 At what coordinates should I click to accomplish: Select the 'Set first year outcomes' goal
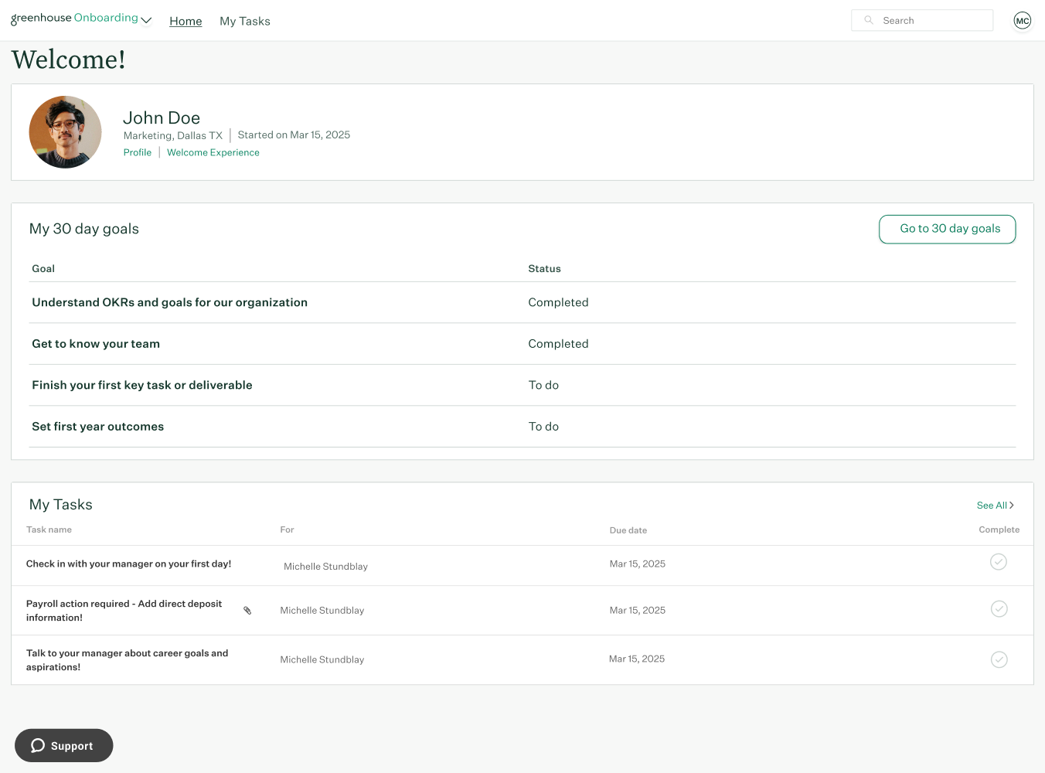(x=97, y=427)
